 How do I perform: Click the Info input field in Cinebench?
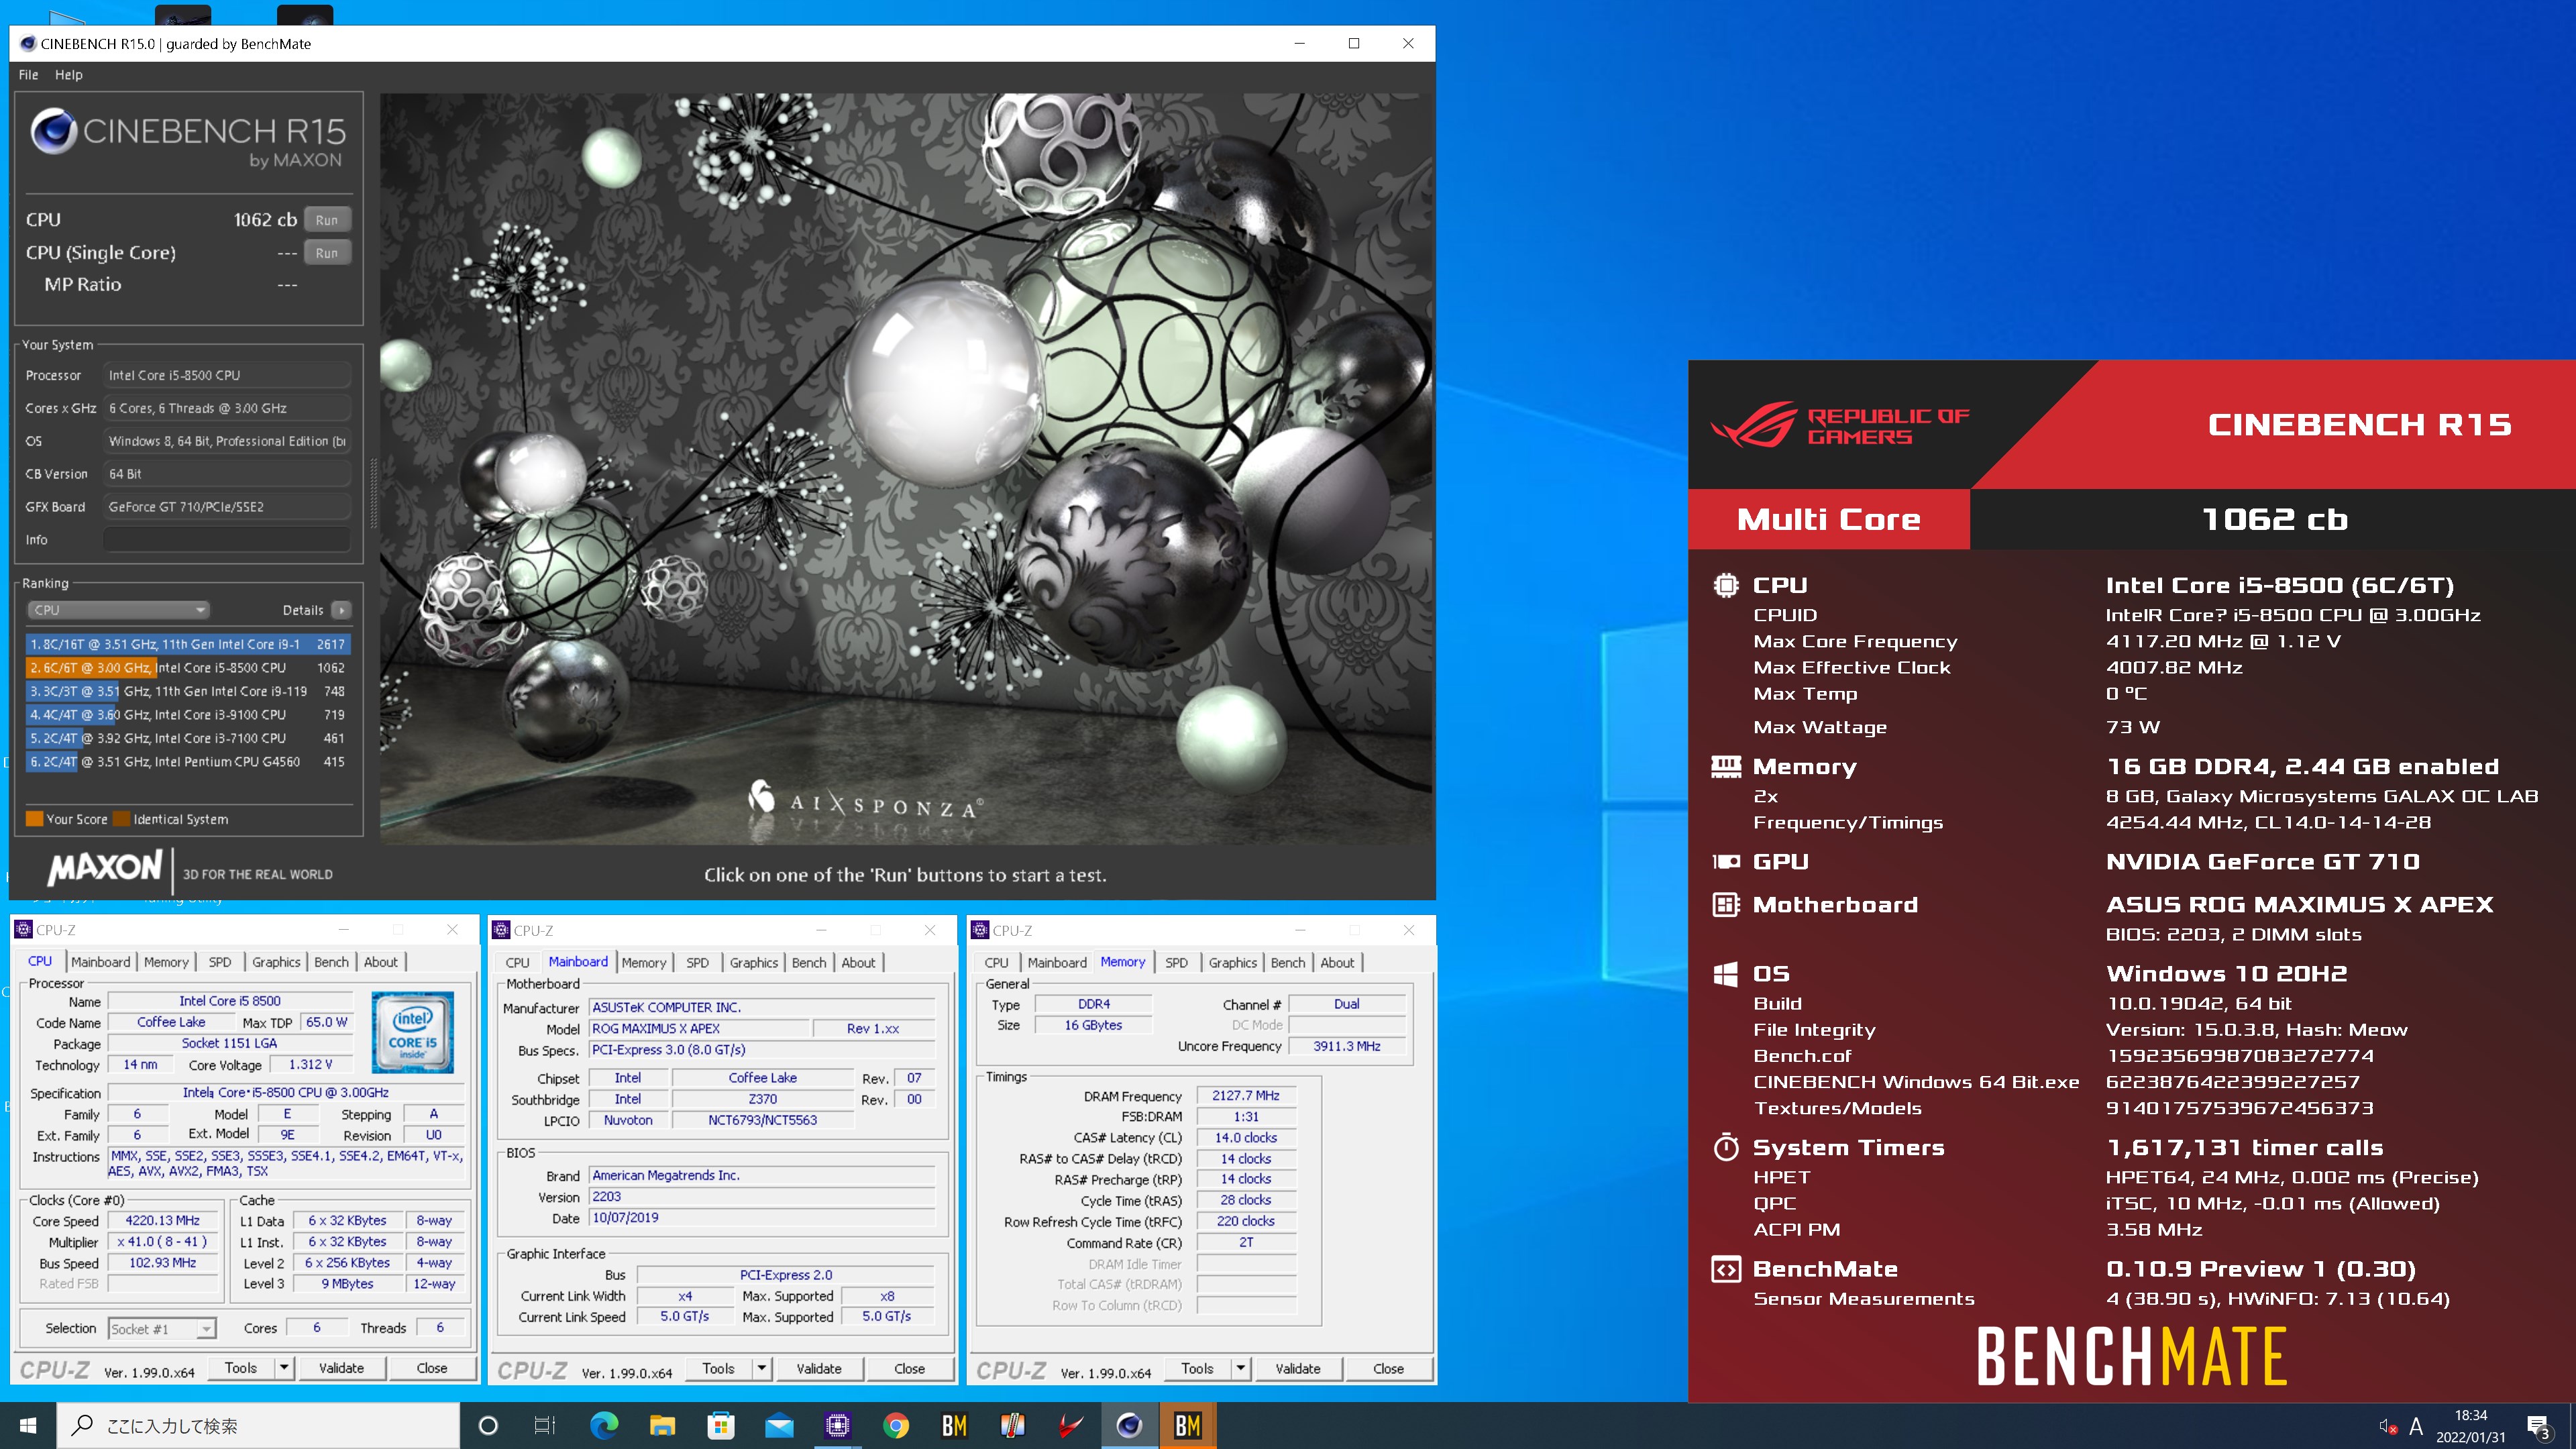point(227,540)
